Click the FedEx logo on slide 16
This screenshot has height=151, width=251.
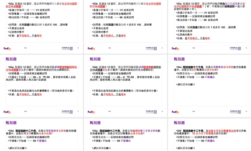tap(176, 49)
